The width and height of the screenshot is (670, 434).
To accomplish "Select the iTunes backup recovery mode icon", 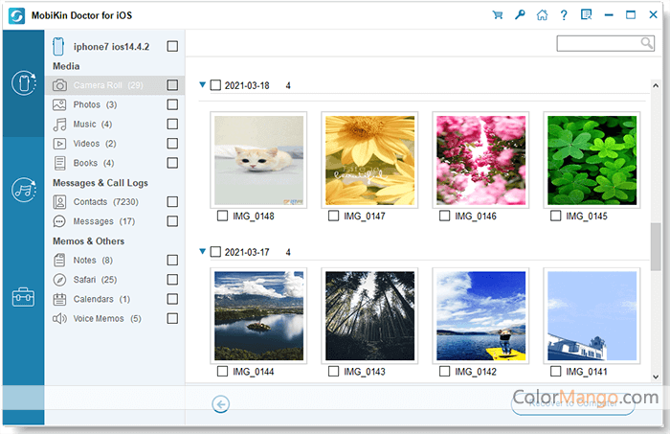I will (23, 190).
